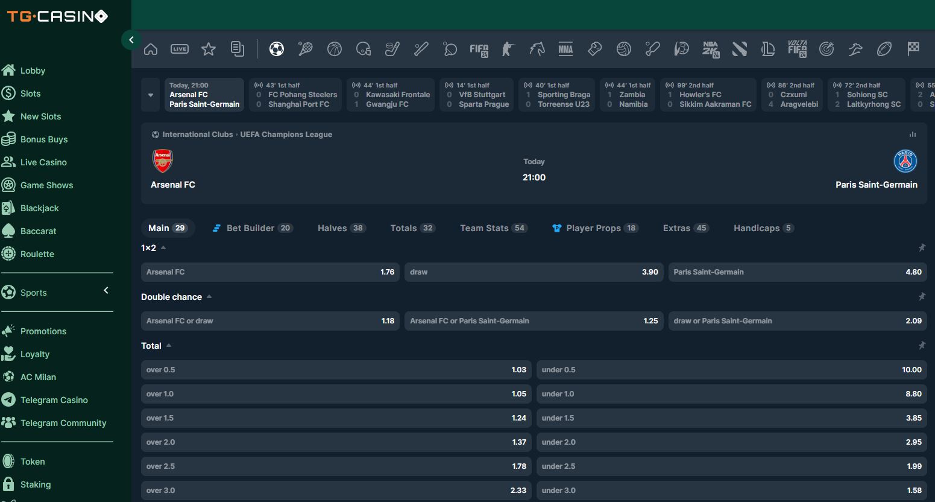The width and height of the screenshot is (935, 502).
Task: Switch to the Extras tab
Action: point(685,228)
